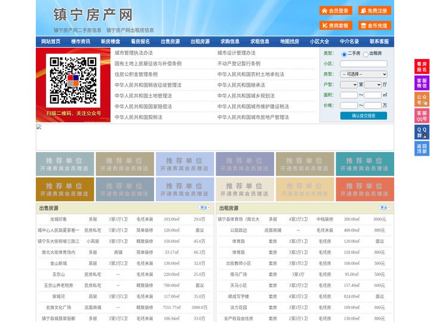Open the 房型 dropdown
Image resolution: width=430 pixels, height=322 pixels.
(364, 74)
